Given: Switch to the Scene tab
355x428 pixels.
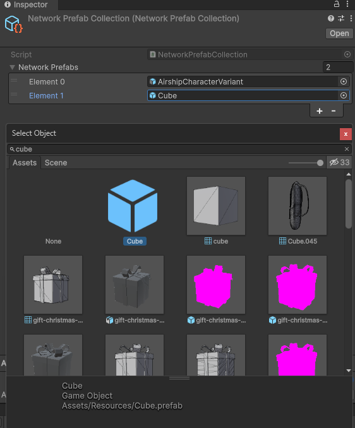Looking at the screenshot, I should (56, 163).
